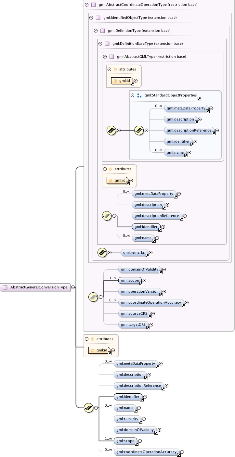Viewport: 235px width, 457px height.
Task: Collapse the gml:StandardObjectProperties group
Action: [132, 95]
